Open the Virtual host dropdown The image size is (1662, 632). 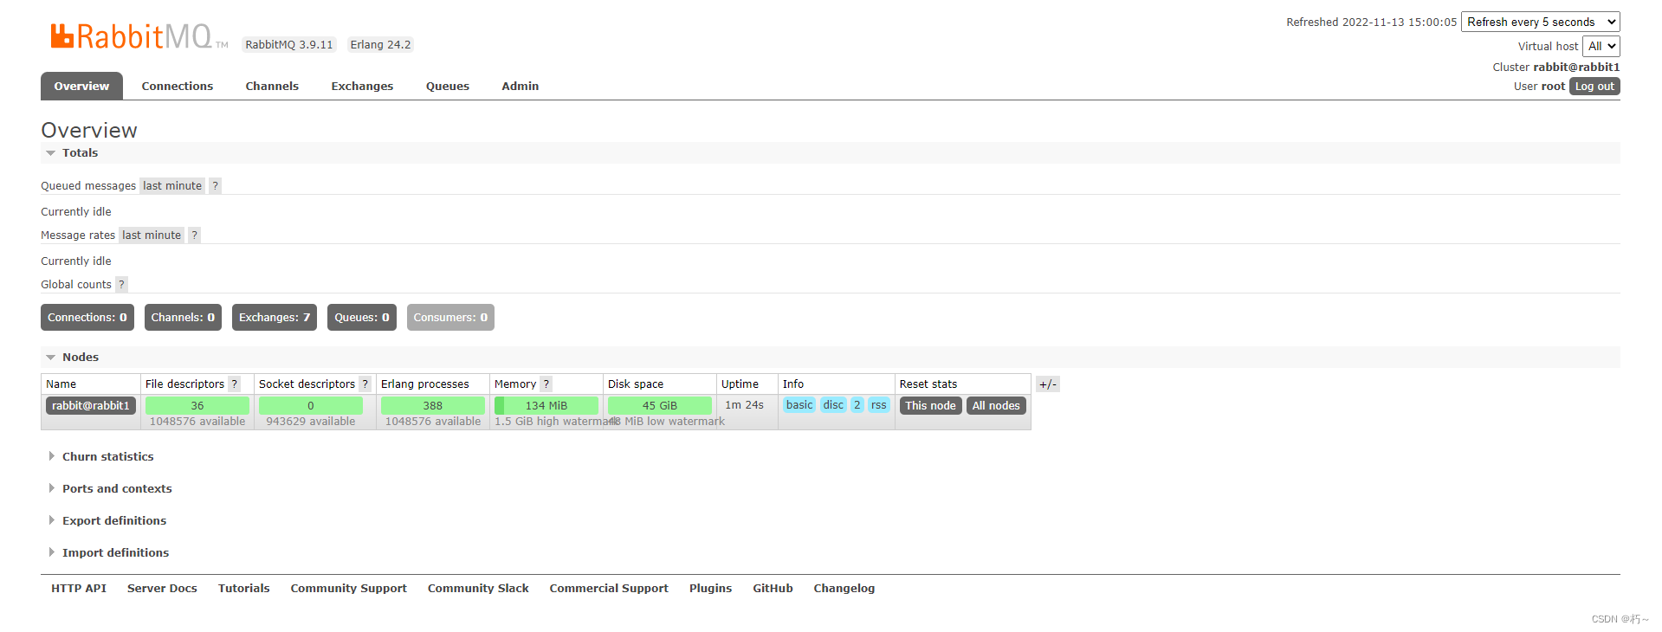pos(1601,46)
